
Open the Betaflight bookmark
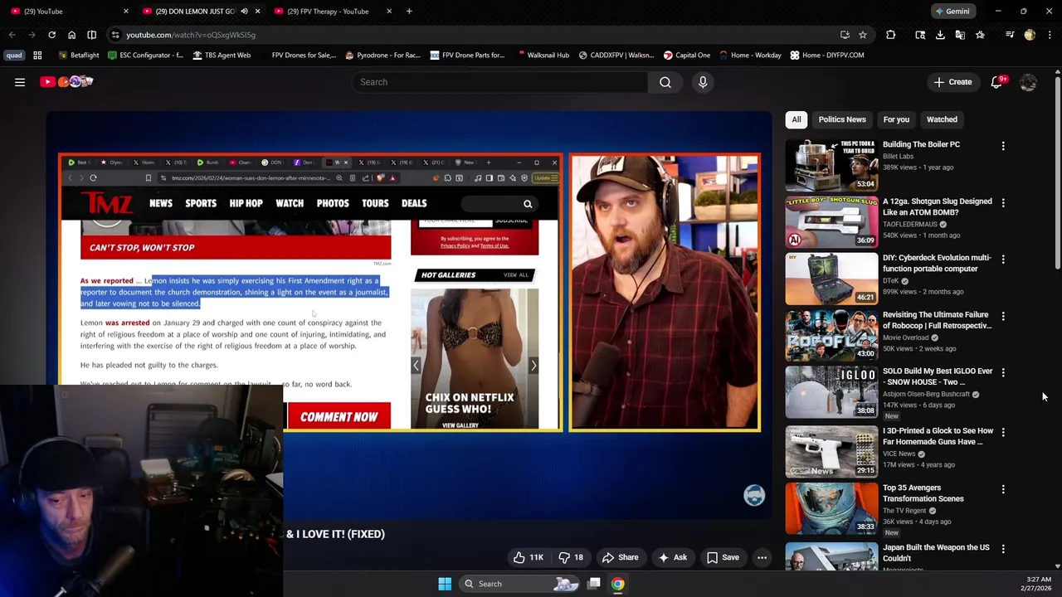coord(80,55)
